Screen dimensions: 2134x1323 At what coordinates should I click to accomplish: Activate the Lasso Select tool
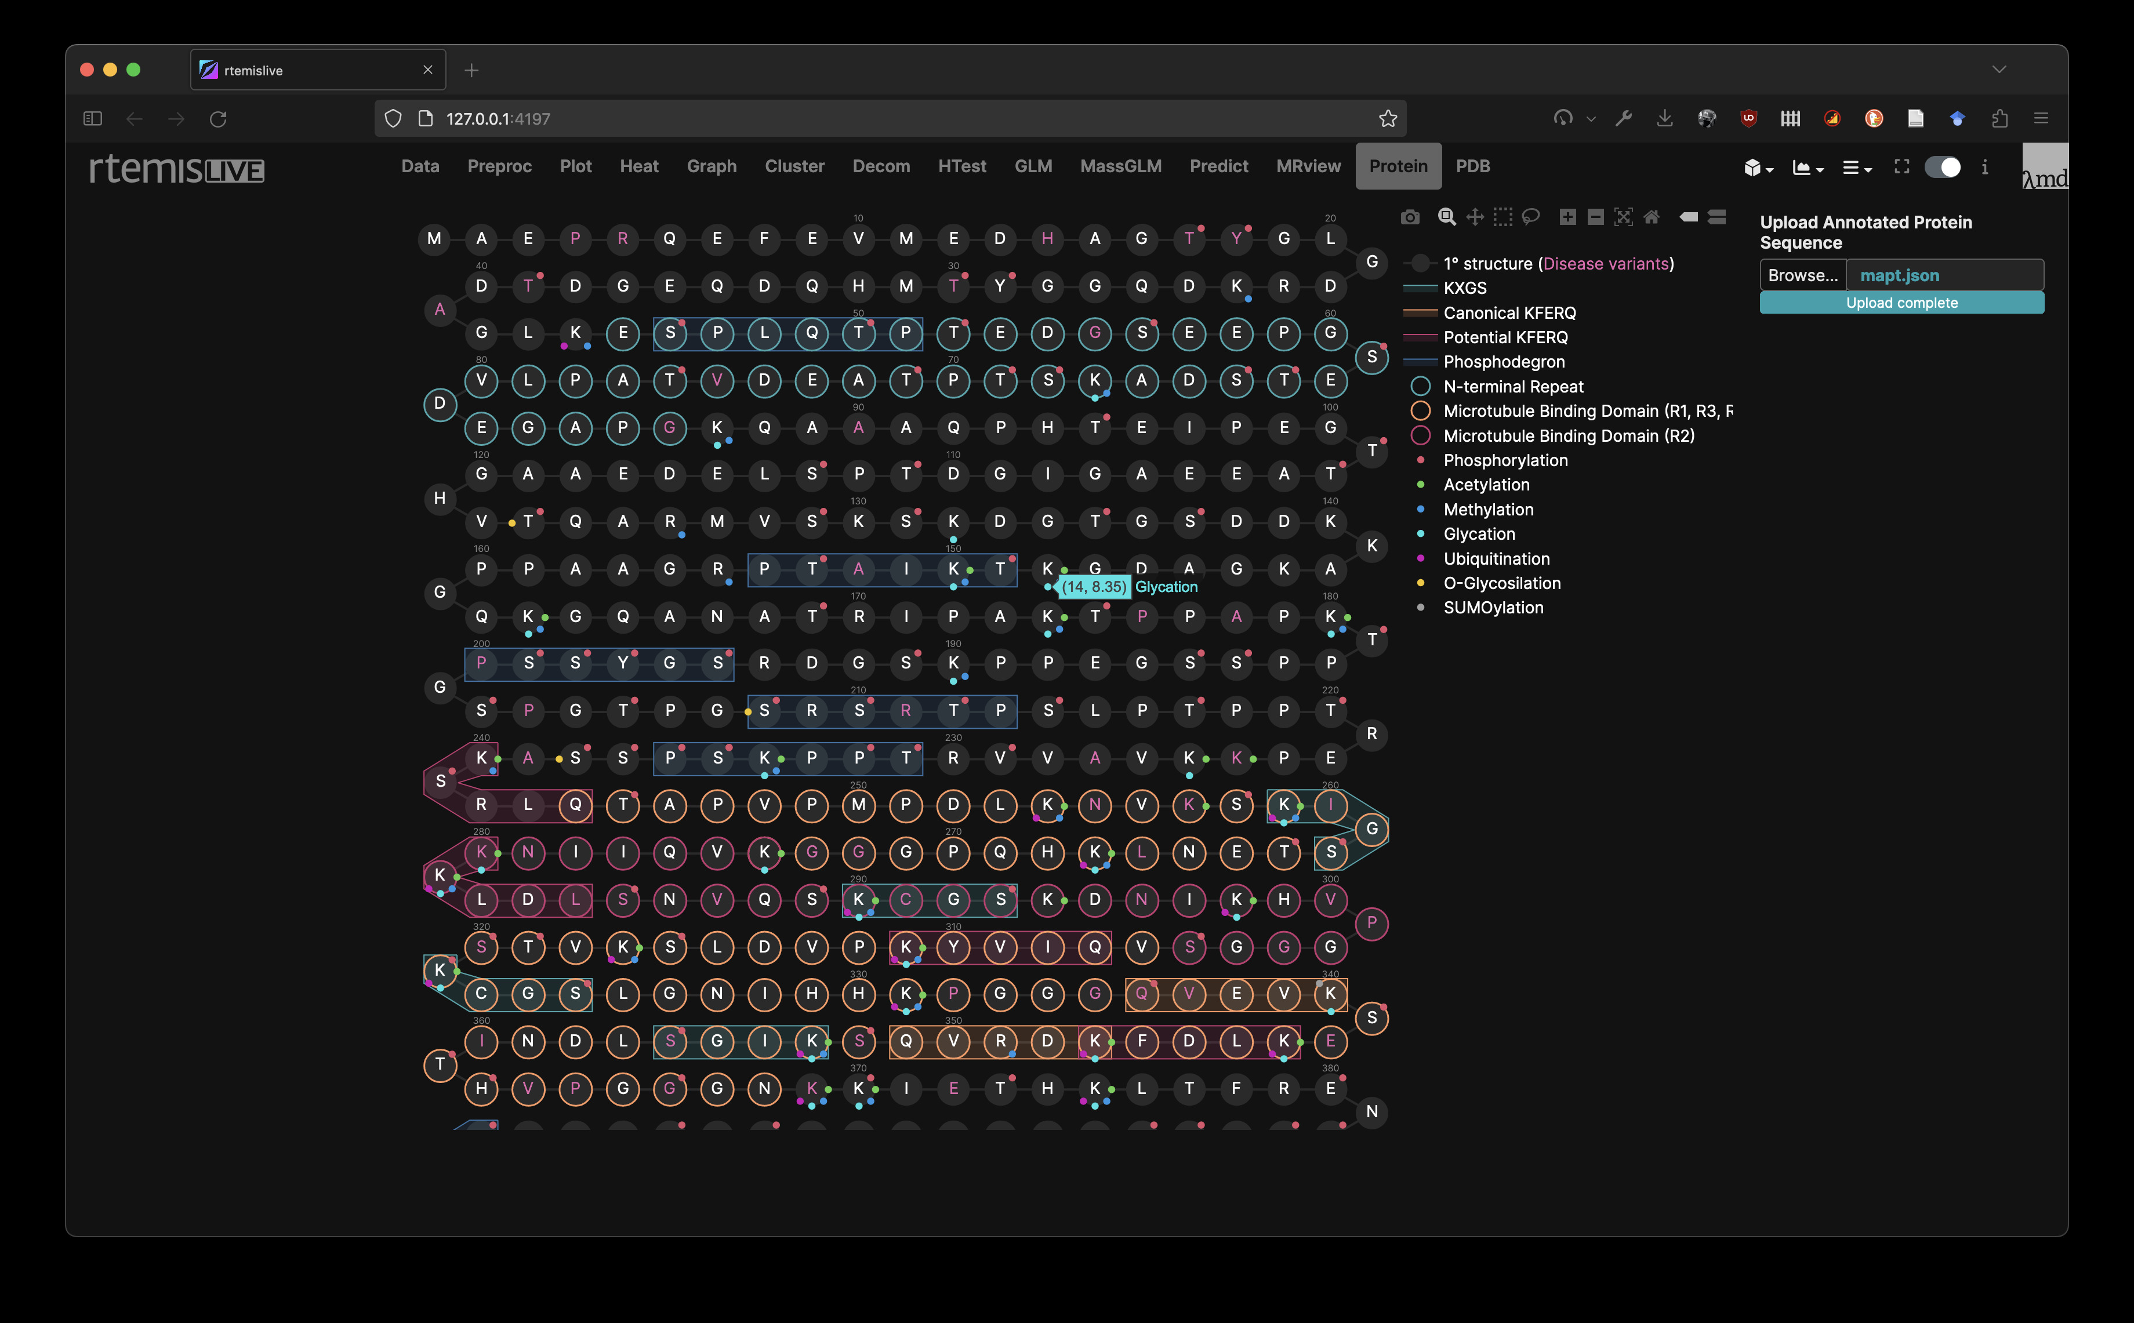pos(1530,217)
